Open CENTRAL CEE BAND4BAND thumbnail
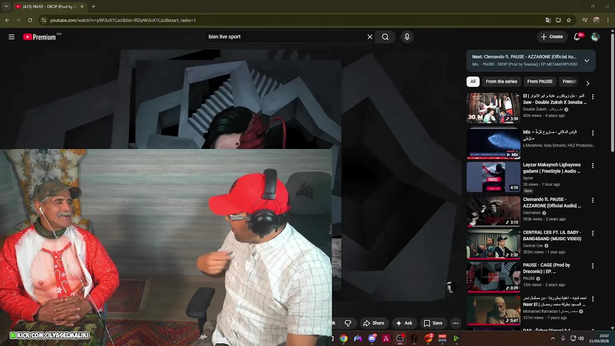The height and width of the screenshot is (346, 615). click(x=493, y=244)
